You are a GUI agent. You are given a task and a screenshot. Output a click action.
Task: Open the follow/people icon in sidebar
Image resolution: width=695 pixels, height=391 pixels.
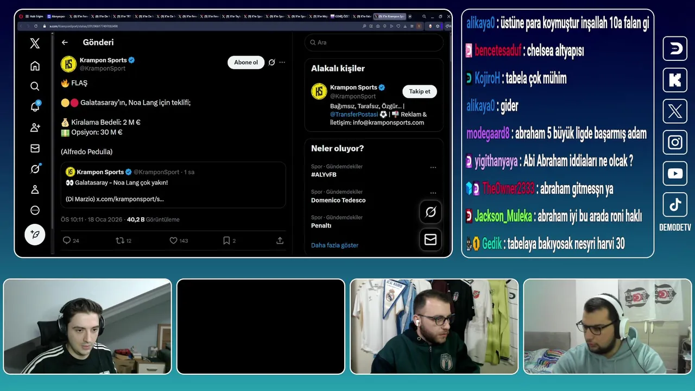tap(35, 128)
